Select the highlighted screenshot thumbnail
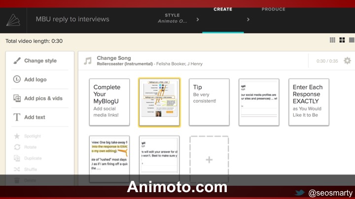Image resolution: width=355 pixels, height=199 pixels. point(159,102)
